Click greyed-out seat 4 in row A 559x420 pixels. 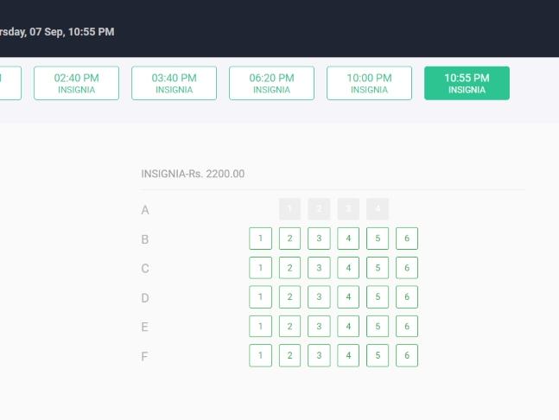[378, 209]
